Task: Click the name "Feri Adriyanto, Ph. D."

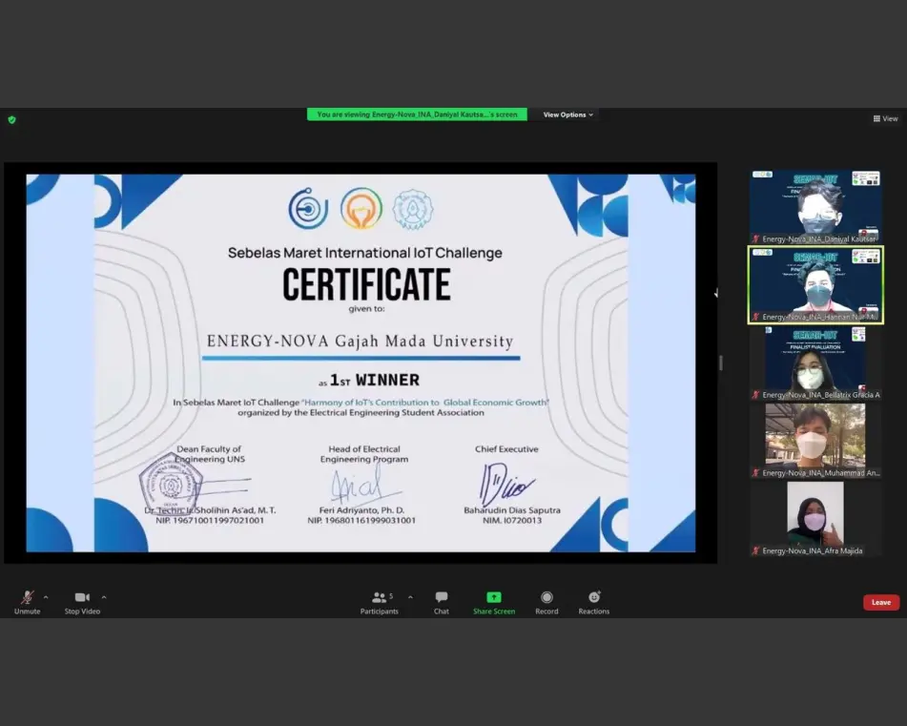Action: 361,510
